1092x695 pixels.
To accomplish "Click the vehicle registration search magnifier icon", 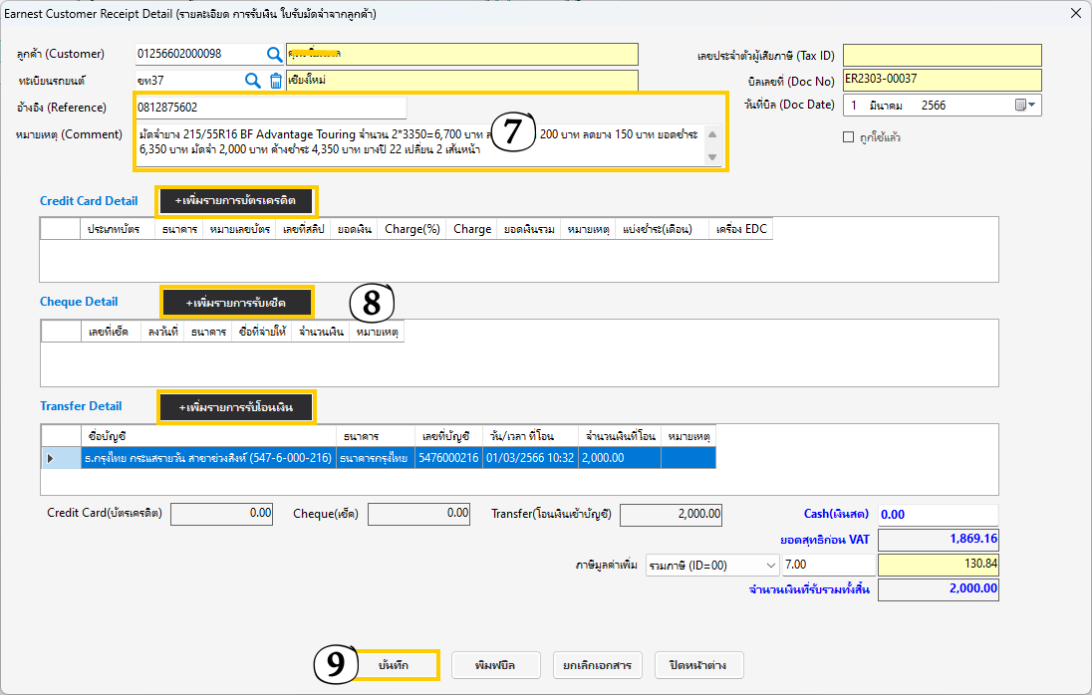I will tap(253, 80).
